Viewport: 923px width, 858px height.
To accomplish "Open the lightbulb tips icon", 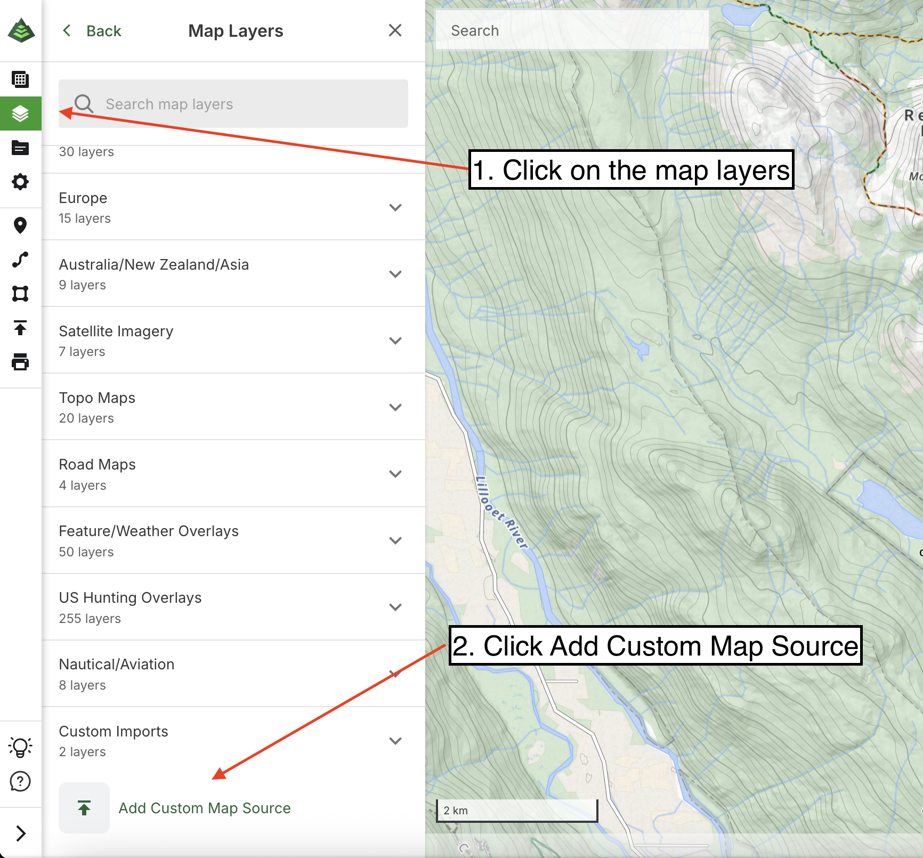I will [x=20, y=747].
